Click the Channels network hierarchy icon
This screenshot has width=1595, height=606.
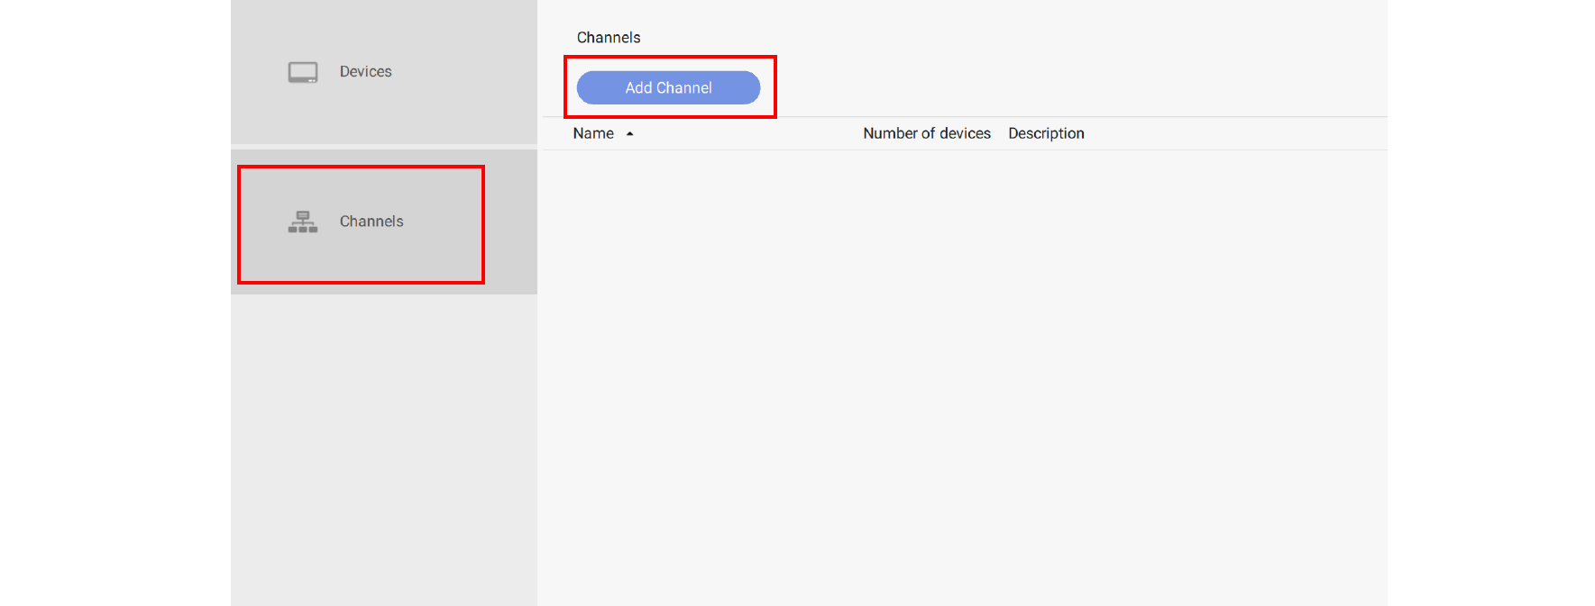pyautogui.click(x=302, y=222)
